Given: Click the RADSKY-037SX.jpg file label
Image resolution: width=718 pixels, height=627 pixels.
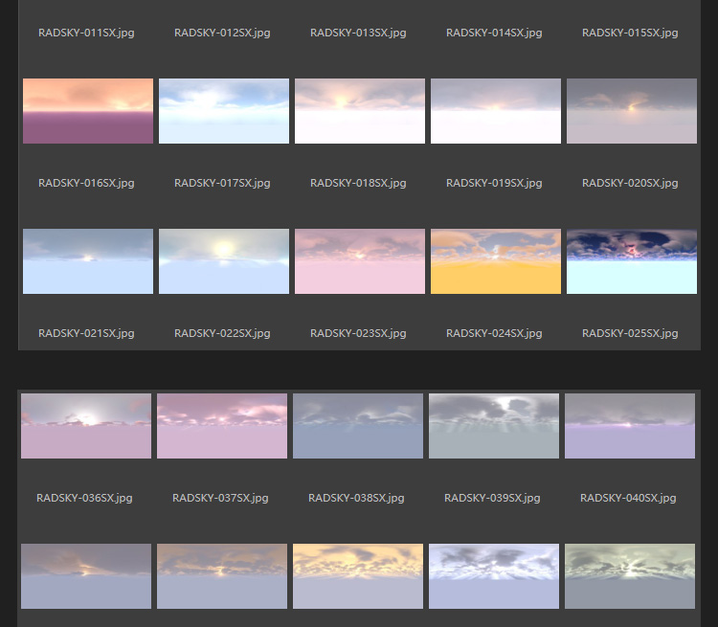Looking at the screenshot, I should pyautogui.click(x=220, y=498).
